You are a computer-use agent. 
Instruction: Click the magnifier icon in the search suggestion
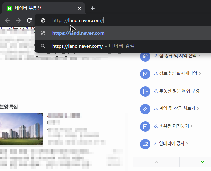point(43,46)
